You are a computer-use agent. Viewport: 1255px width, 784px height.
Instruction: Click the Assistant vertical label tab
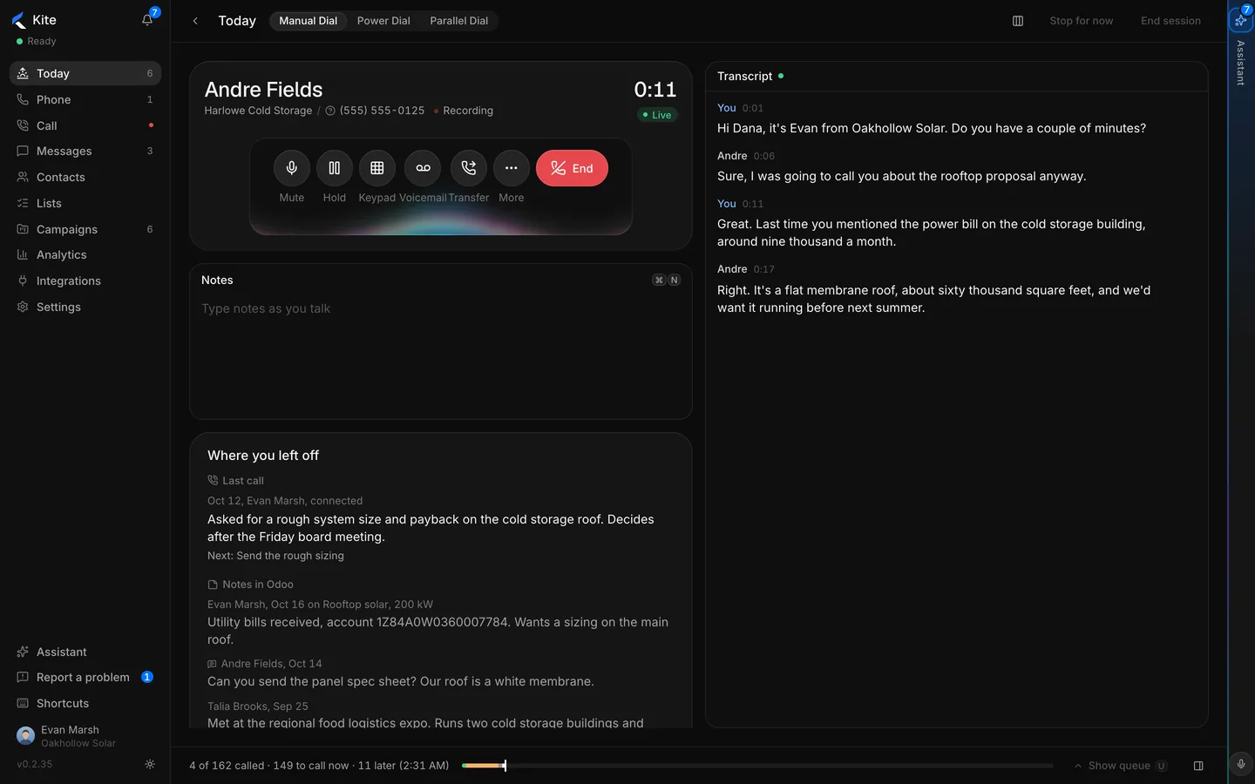click(x=1241, y=63)
